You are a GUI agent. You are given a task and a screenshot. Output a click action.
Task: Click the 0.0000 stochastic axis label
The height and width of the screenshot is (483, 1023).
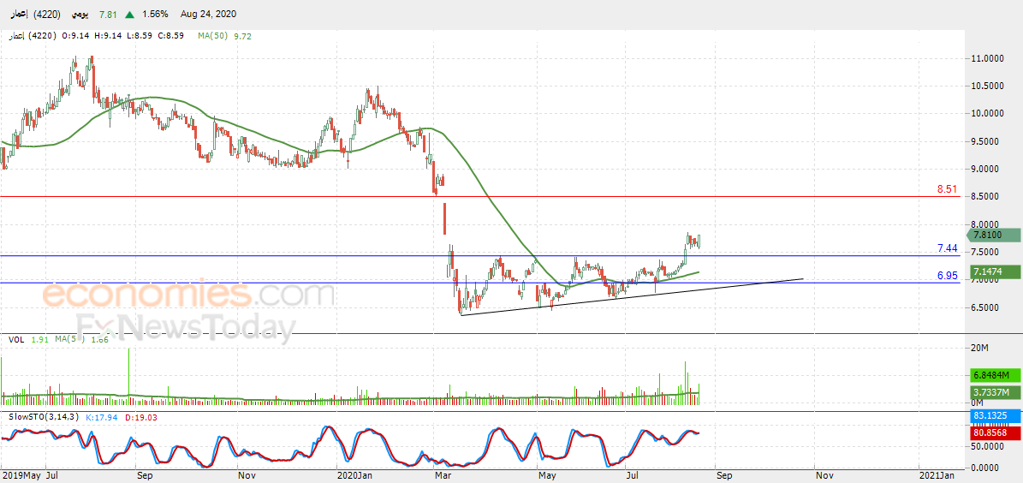coord(987,468)
